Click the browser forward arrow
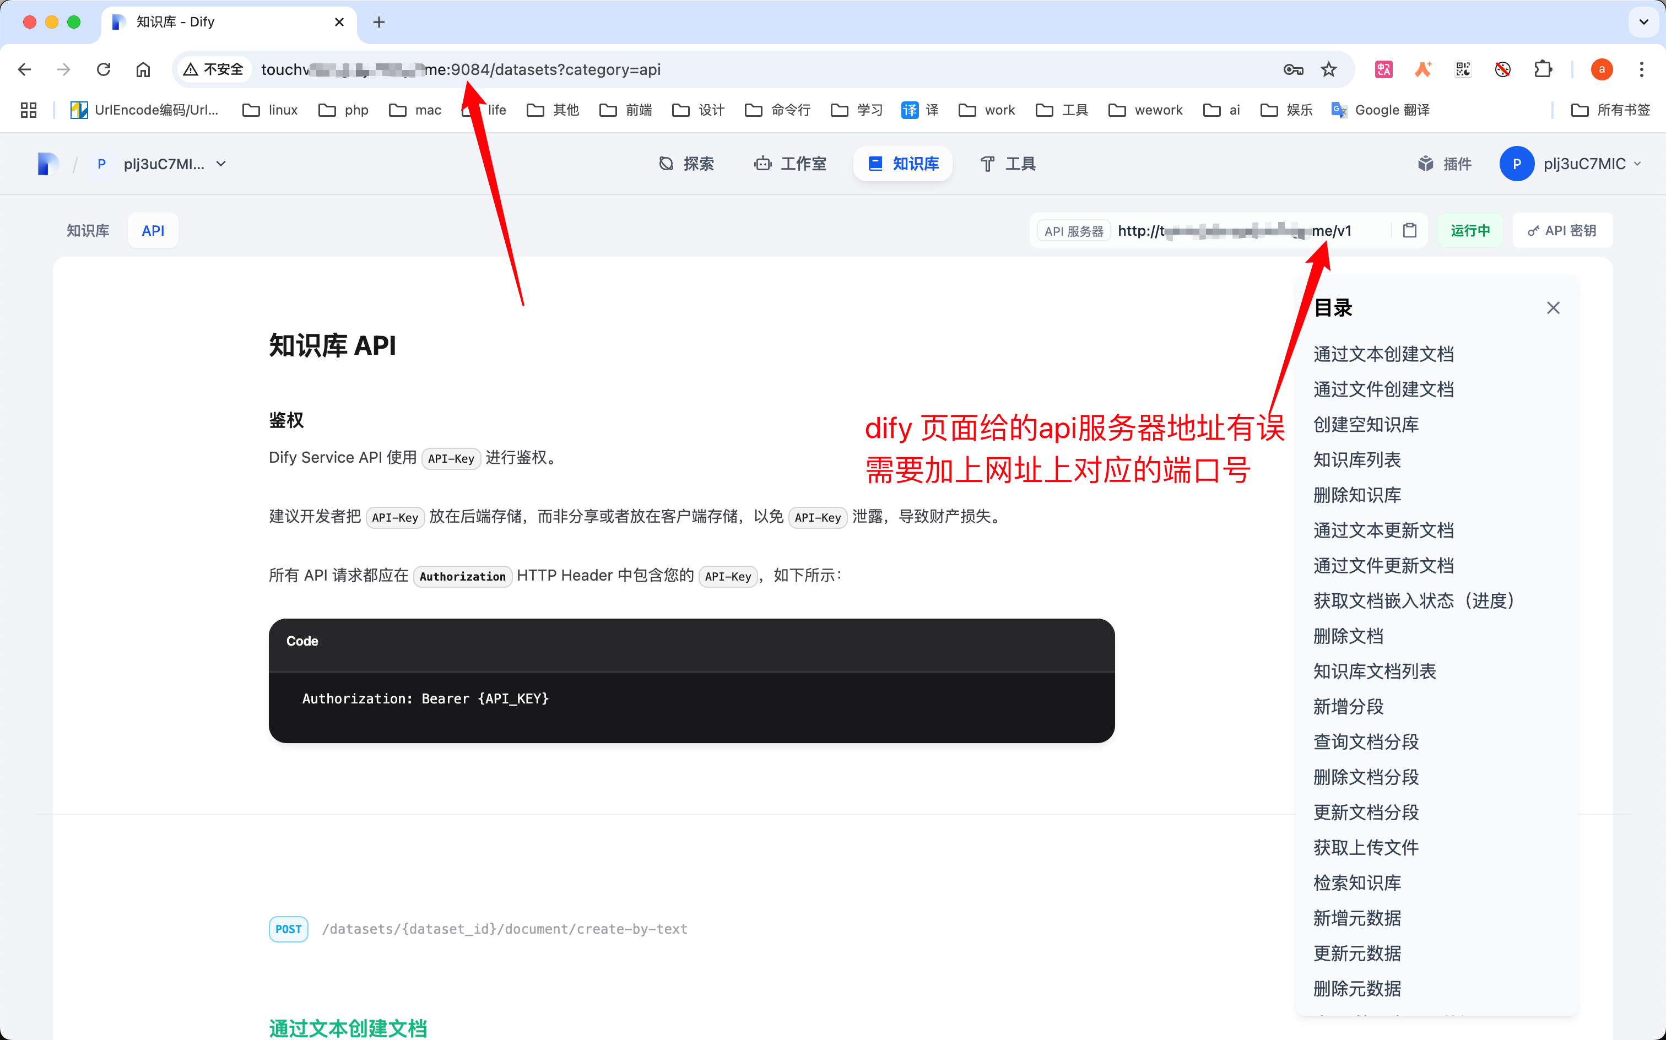This screenshot has width=1666, height=1040. click(x=63, y=69)
